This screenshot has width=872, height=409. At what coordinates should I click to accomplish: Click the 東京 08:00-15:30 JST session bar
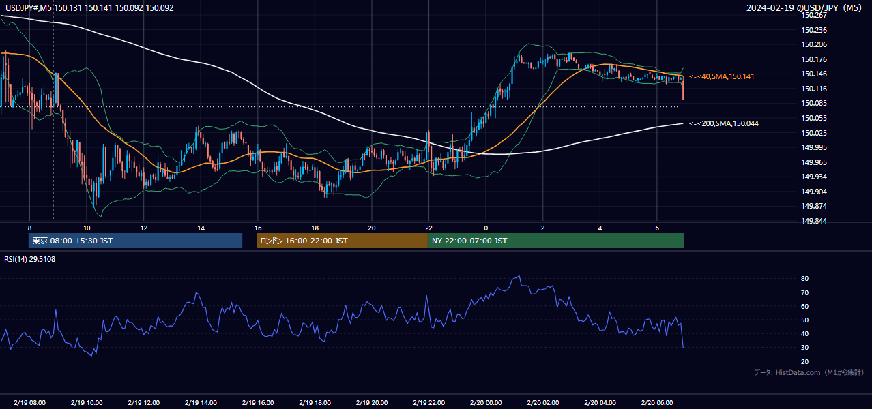(135, 241)
